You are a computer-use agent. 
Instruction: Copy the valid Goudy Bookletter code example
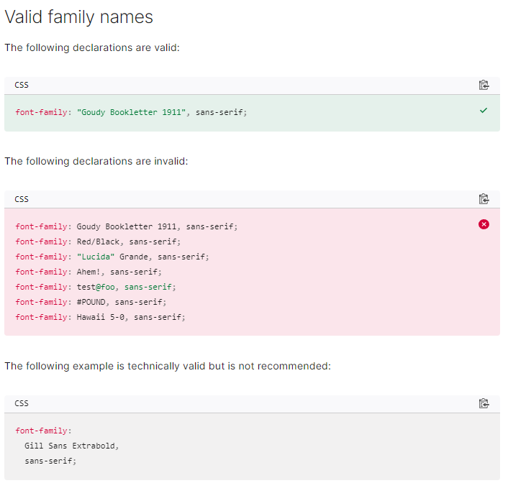pos(484,85)
